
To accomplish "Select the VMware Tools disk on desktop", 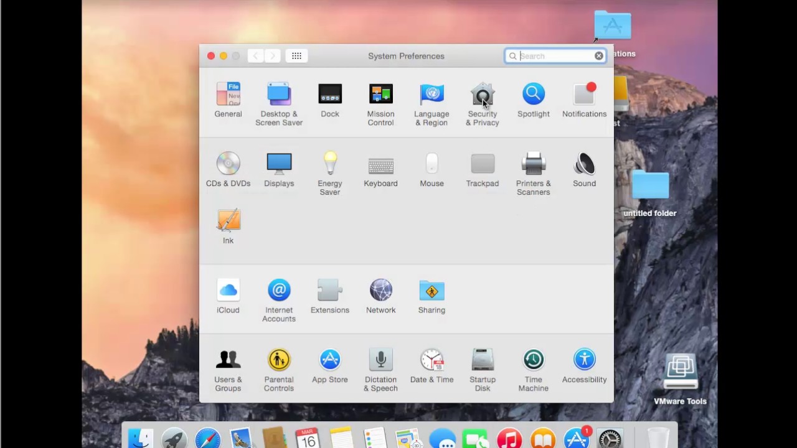I will pos(680,380).
